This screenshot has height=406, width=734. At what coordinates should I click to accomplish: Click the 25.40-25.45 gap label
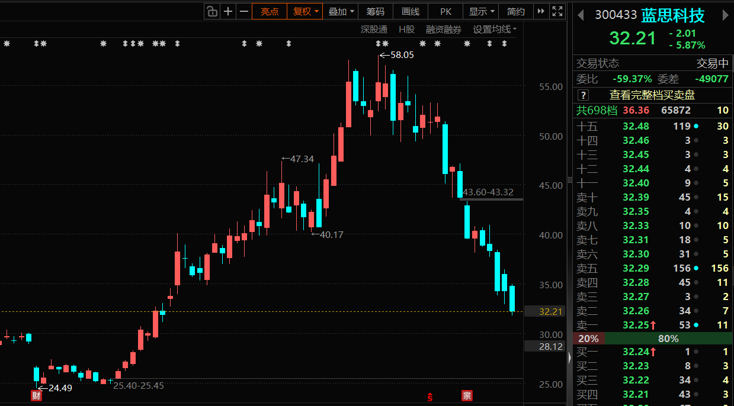point(138,385)
